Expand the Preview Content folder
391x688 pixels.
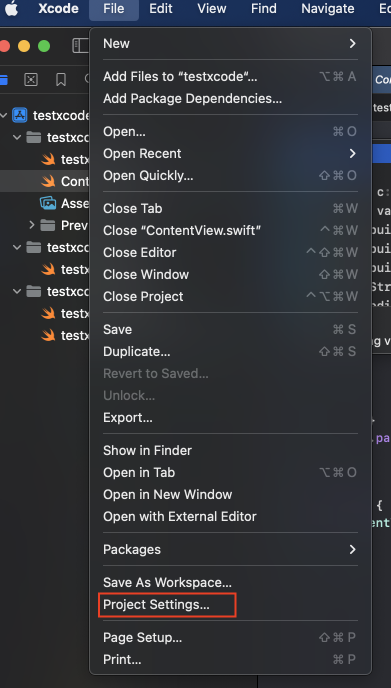pos(32,225)
